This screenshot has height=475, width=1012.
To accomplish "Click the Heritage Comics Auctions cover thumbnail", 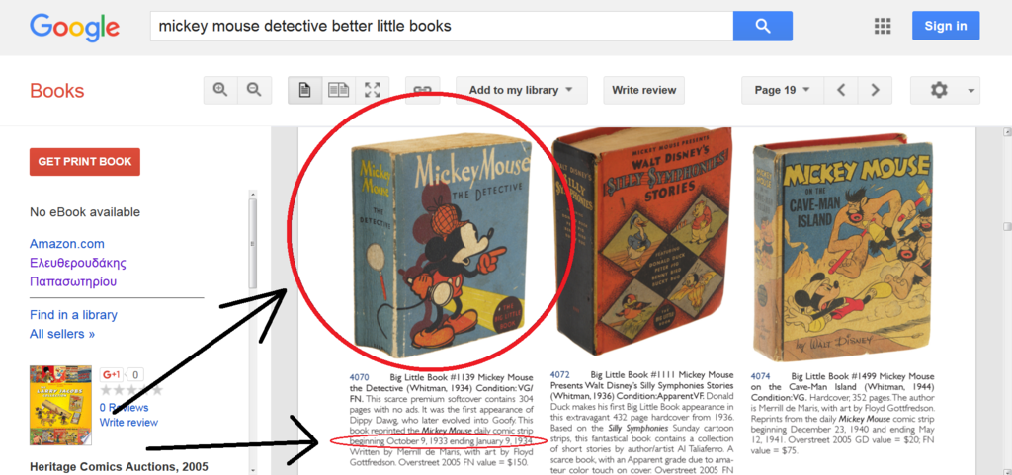I will coord(60,406).
